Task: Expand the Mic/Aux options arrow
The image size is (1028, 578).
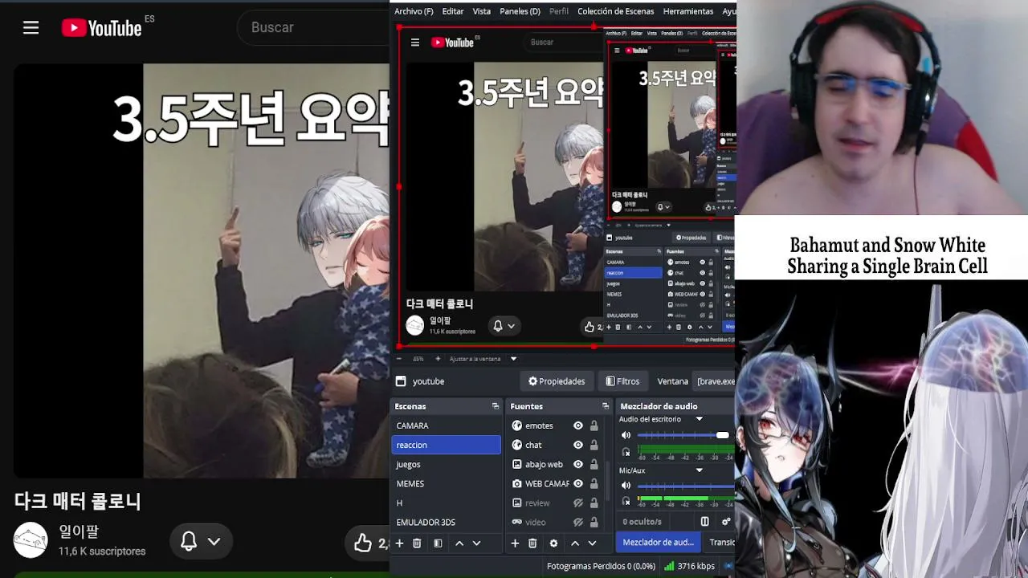Action: 699,470
